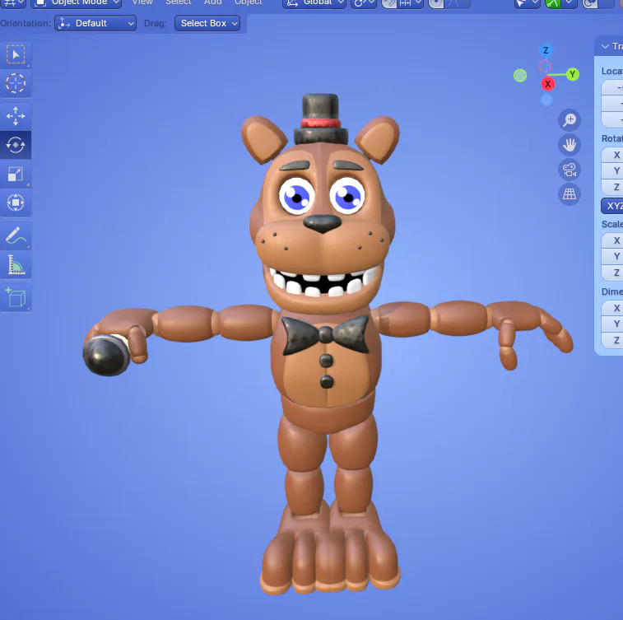Viewport: 623px width, 620px height.
Task: Switch perspective/orthographic with the grid button
Action: [x=570, y=194]
